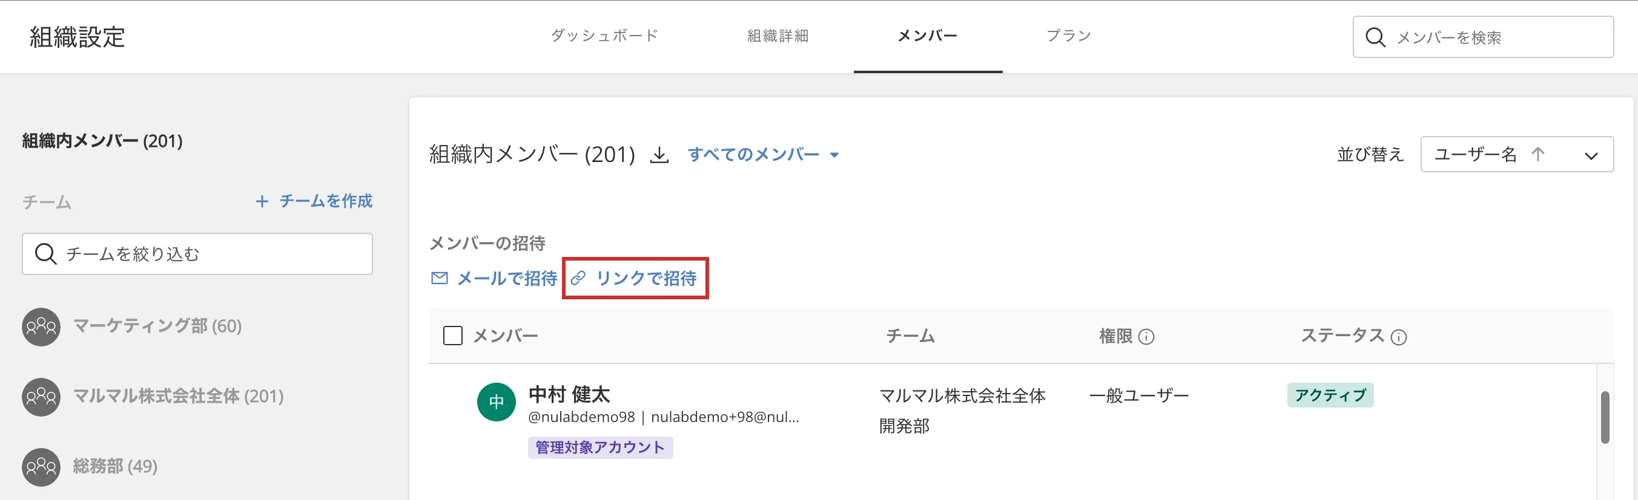Toggle the select-all メンバー checkbox
Viewport: 1638px width, 500px height.
click(x=453, y=336)
